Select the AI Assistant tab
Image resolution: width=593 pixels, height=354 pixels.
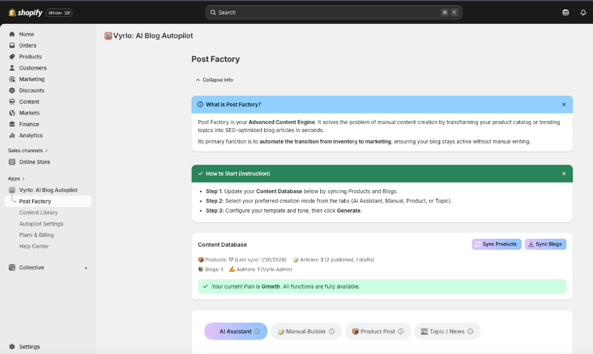point(235,331)
